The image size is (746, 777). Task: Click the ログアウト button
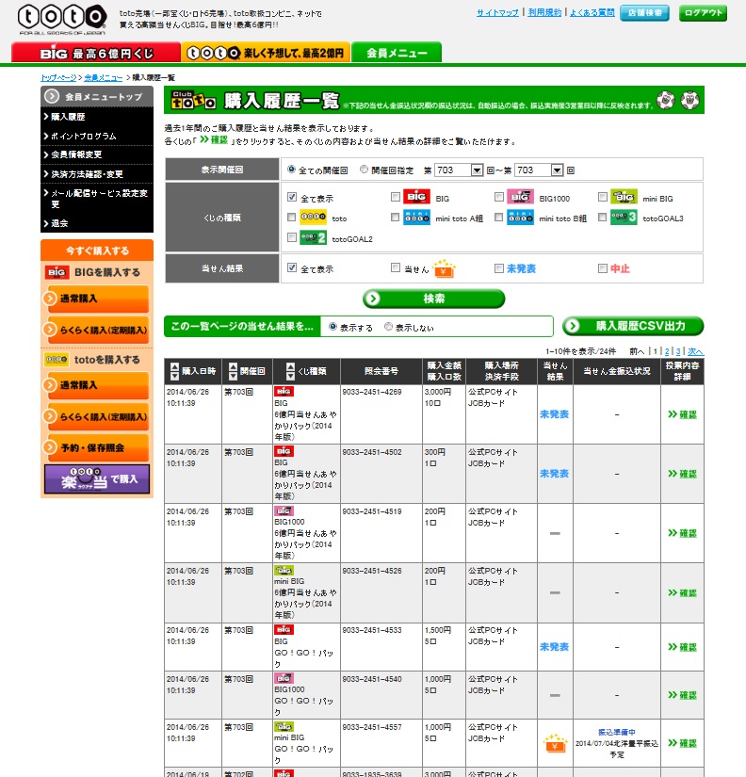tap(703, 13)
